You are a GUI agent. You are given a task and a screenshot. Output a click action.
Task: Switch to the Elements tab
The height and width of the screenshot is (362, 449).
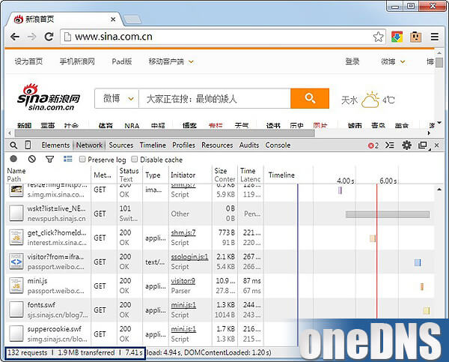coord(55,145)
